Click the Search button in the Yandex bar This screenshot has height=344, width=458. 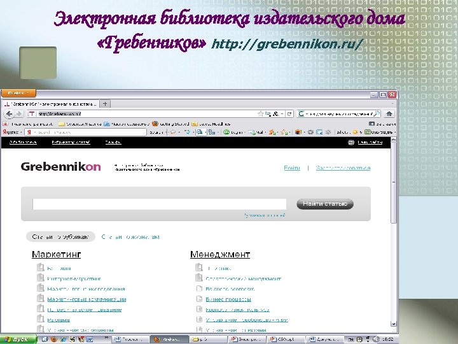(x=156, y=133)
